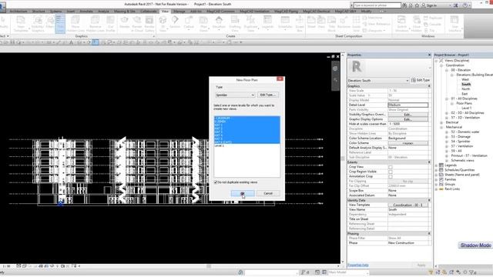Open the Architecture ribbon tab
This screenshot has height=277, width=493.
pyautogui.click(x=18, y=12)
